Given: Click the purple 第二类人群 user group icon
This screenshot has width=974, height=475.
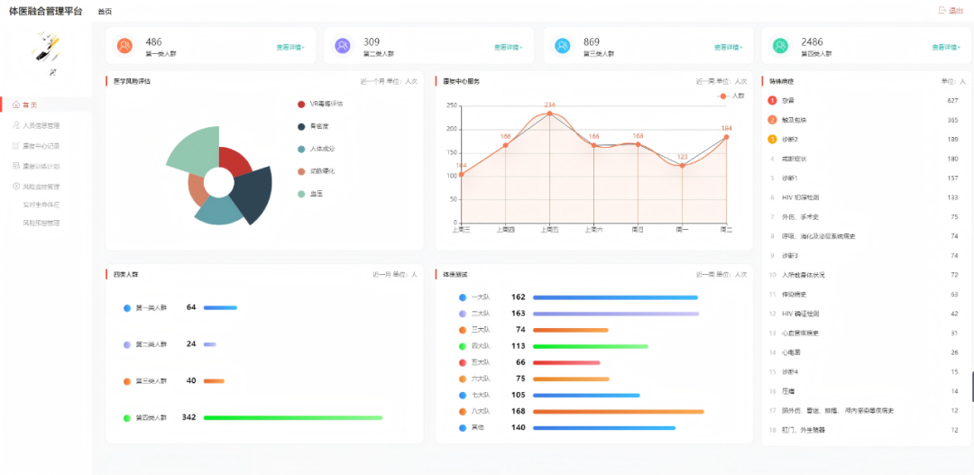Looking at the screenshot, I should (342, 46).
